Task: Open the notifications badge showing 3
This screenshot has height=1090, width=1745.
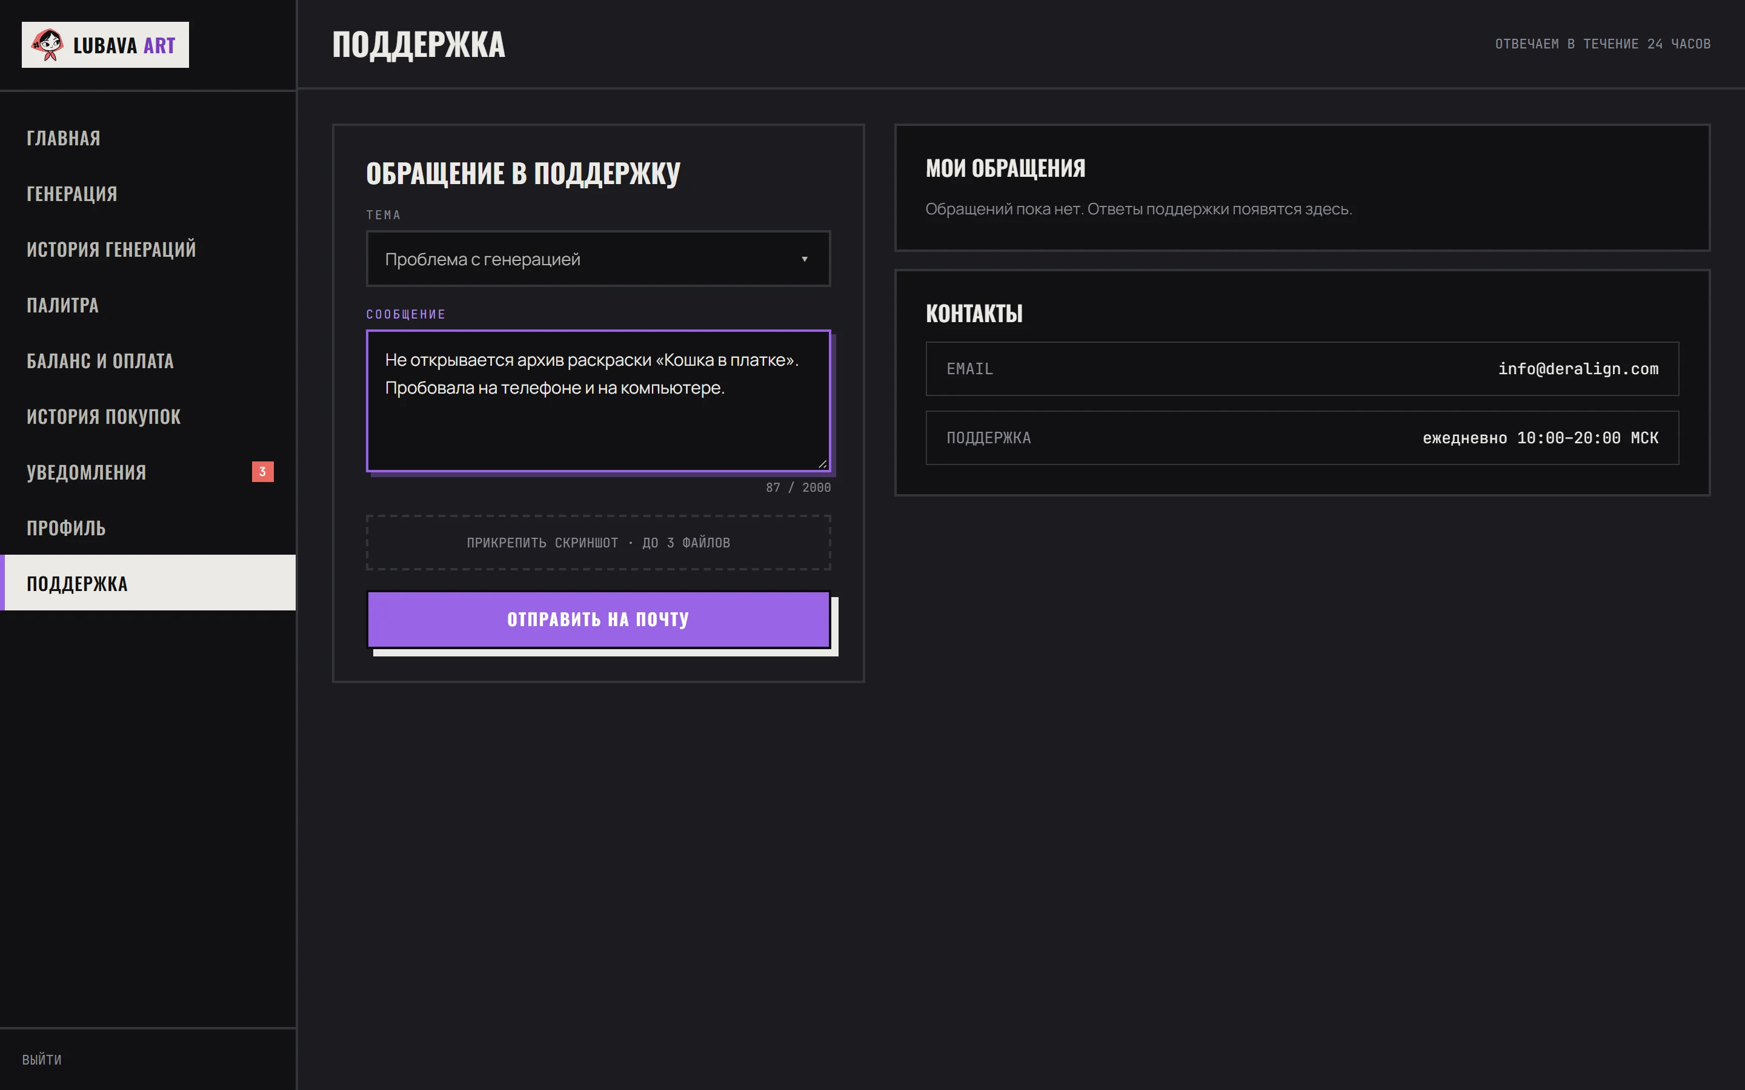Action: tap(262, 472)
